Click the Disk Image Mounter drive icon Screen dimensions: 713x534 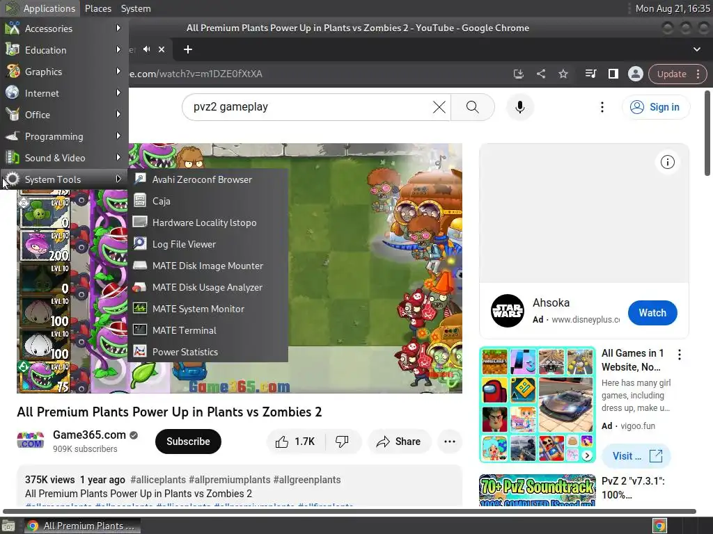point(139,265)
